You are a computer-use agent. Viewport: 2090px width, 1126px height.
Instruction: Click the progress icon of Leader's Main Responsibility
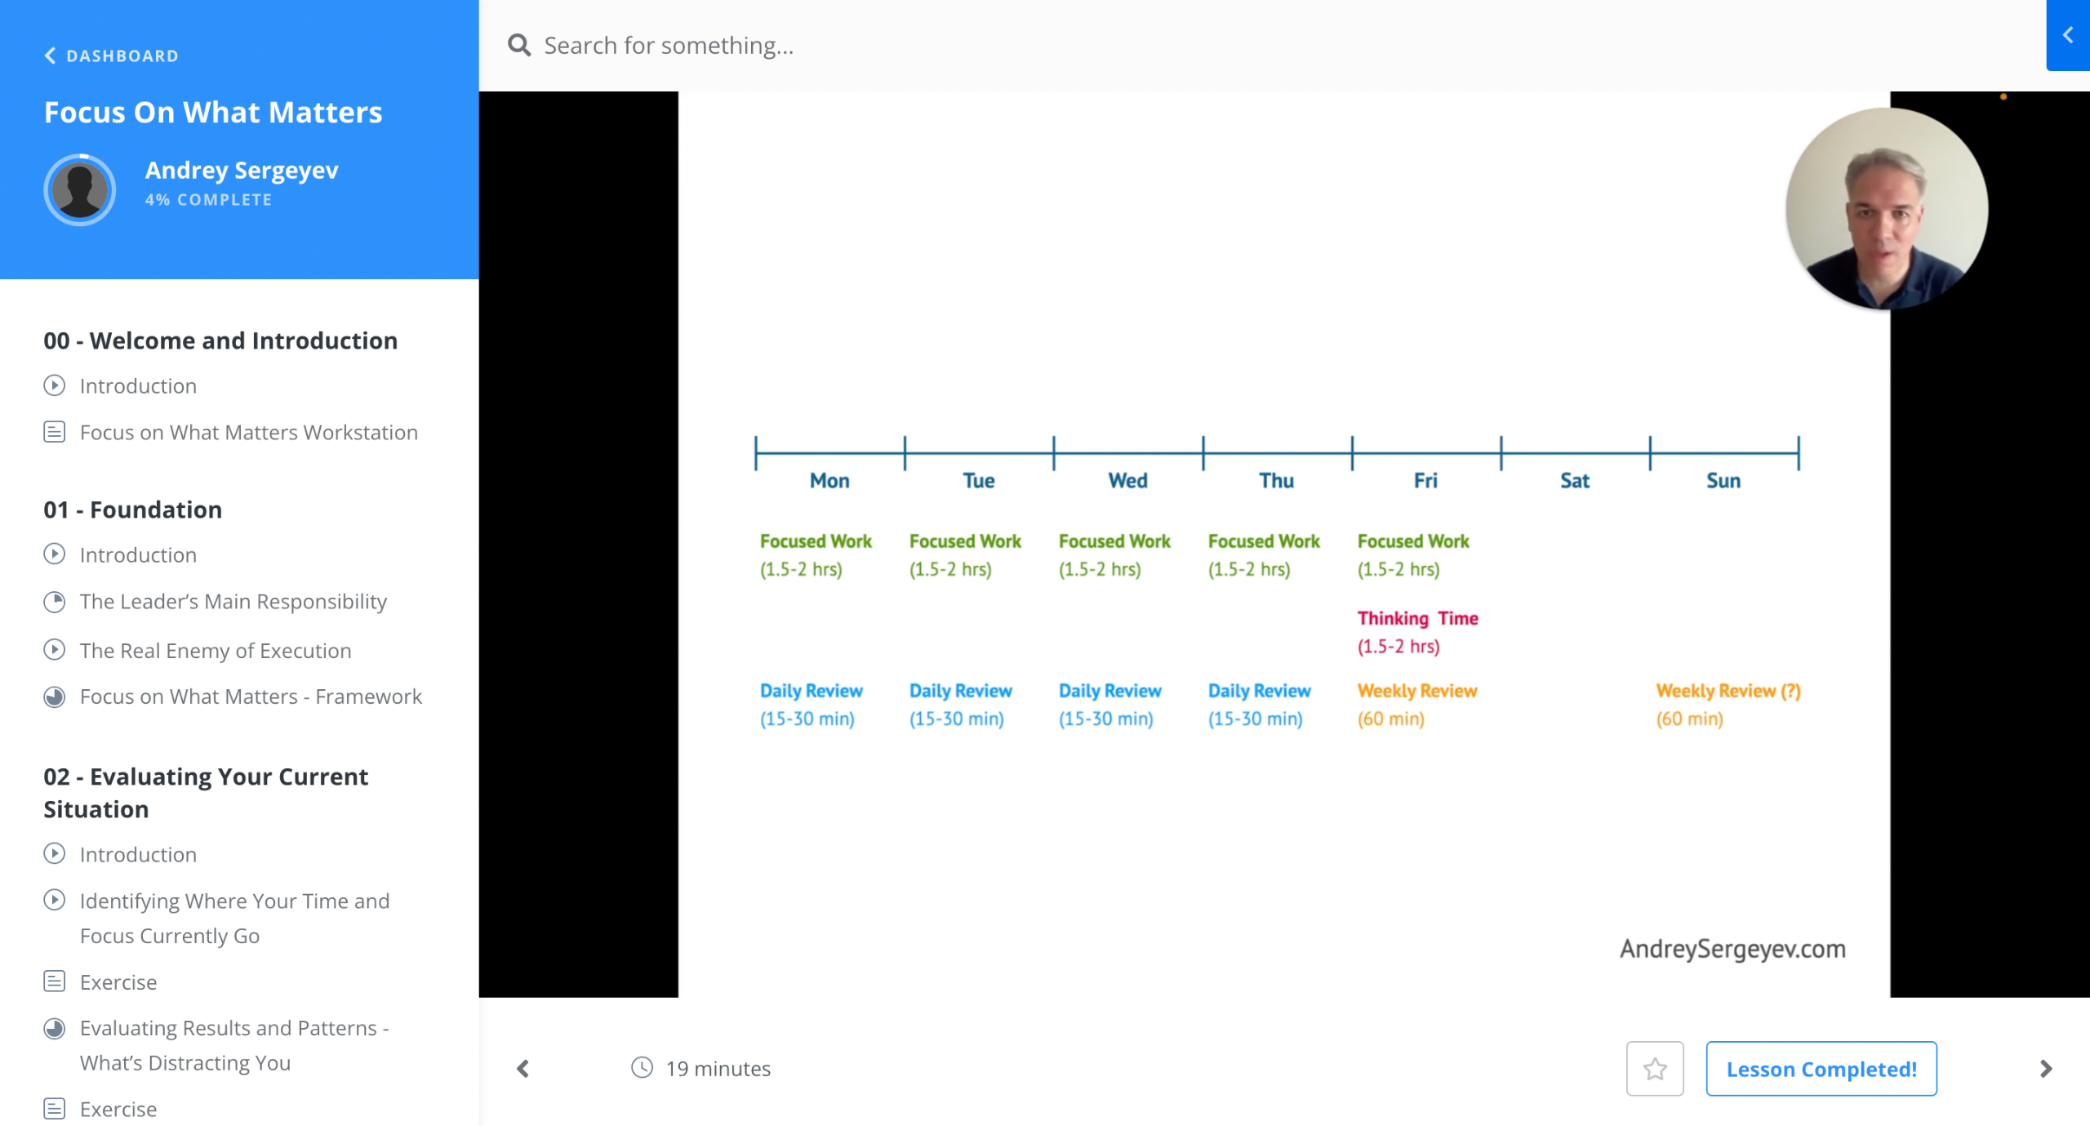click(x=55, y=602)
